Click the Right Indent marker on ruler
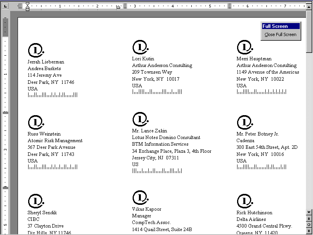 coord(118,7)
